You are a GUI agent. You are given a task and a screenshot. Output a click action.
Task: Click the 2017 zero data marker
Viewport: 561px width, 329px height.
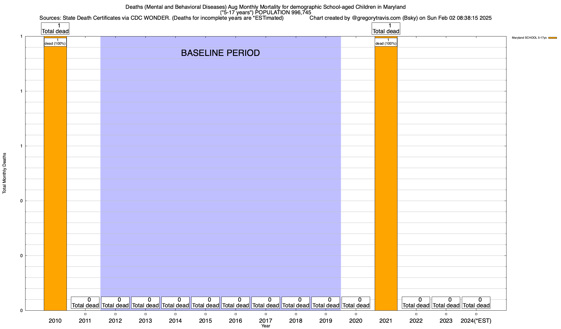(x=266, y=314)
